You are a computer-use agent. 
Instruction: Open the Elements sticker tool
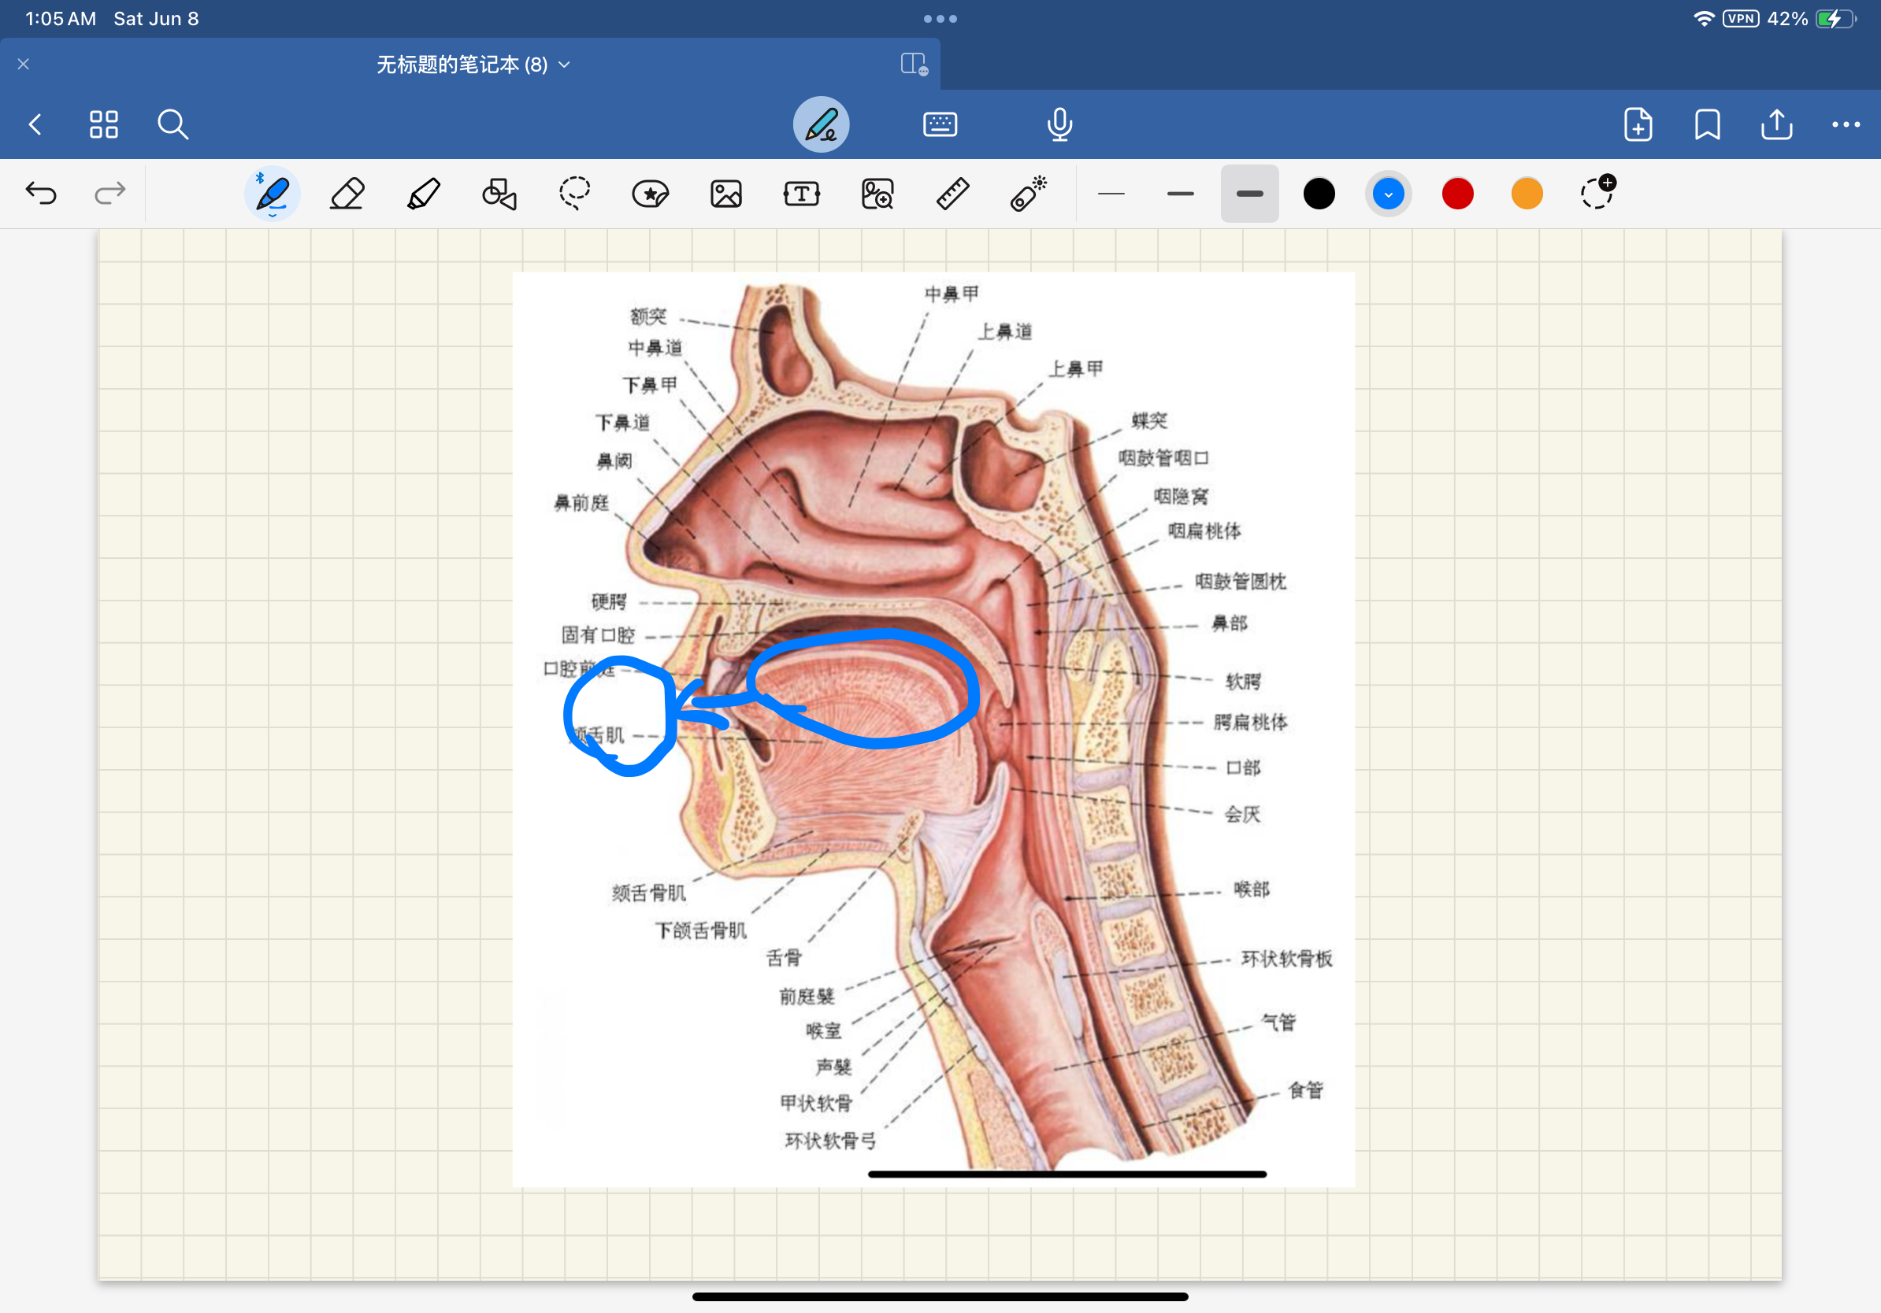click(651, 194)
